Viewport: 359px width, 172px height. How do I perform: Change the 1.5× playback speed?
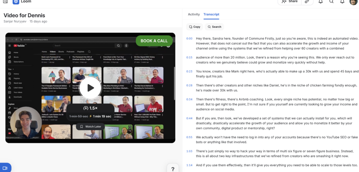point(90,108)
